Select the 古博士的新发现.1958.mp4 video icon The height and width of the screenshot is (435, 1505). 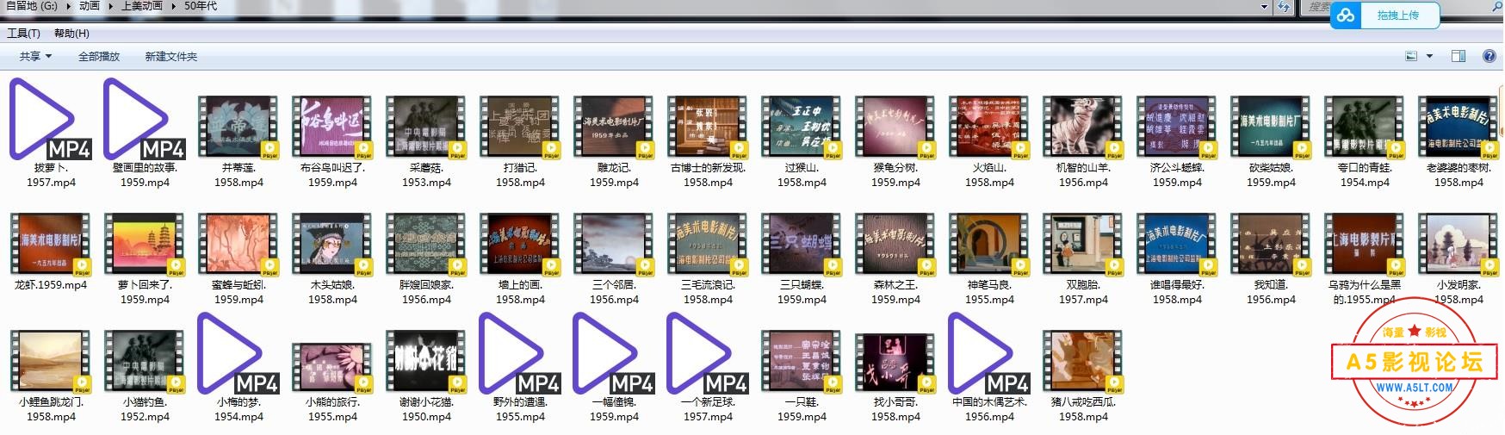click(x=708, y=127)
